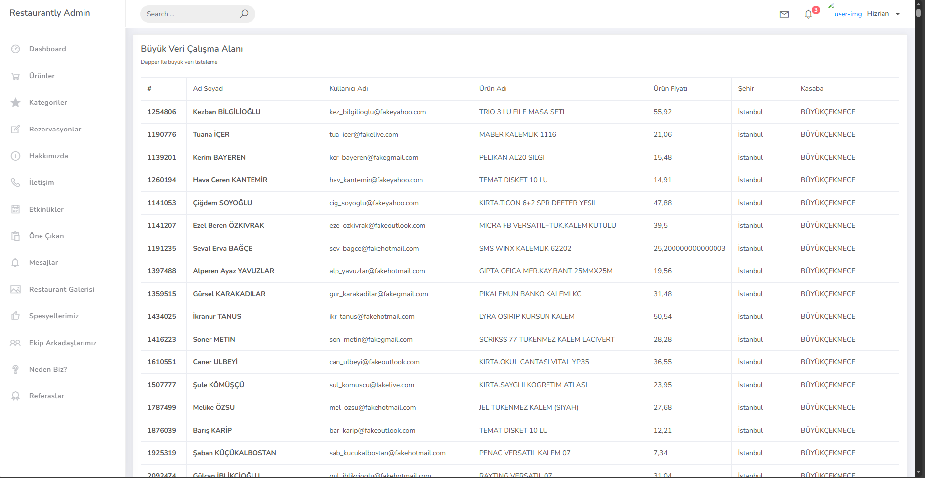Click the Ekip Arkadaşlarımız people icon

16,343
